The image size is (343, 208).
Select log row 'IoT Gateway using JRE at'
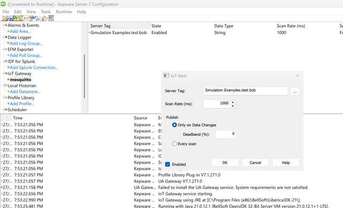pos(171,200)
